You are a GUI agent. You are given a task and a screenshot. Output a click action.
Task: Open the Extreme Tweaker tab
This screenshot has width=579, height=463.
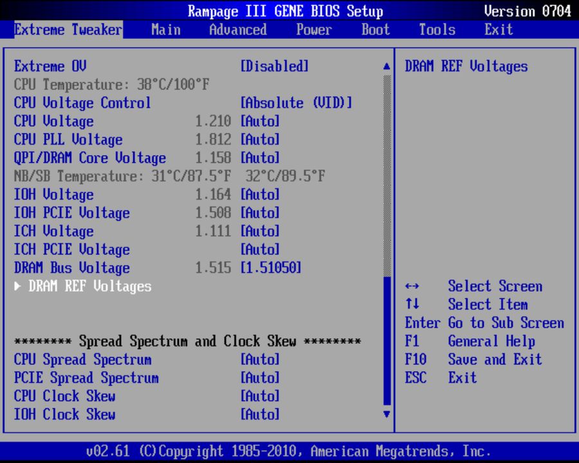point(68,30)
